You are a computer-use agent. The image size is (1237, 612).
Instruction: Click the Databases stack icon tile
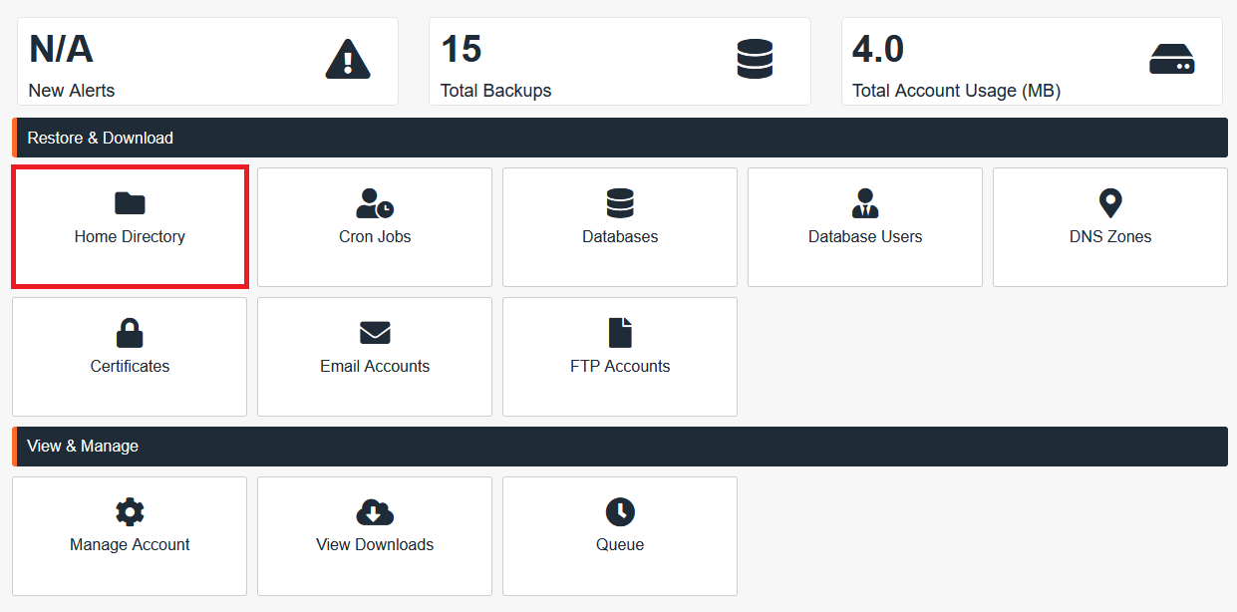(620, 203)
